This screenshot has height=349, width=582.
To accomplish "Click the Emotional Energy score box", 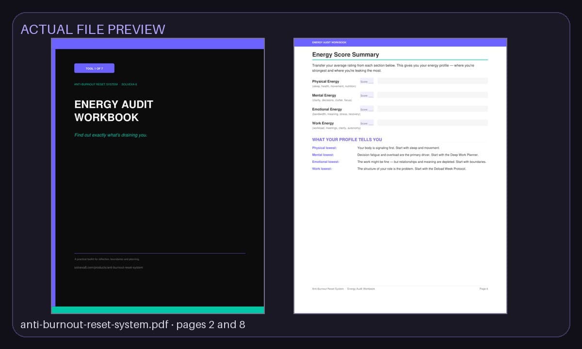I will pyautogui.click(x=367, y=110).
